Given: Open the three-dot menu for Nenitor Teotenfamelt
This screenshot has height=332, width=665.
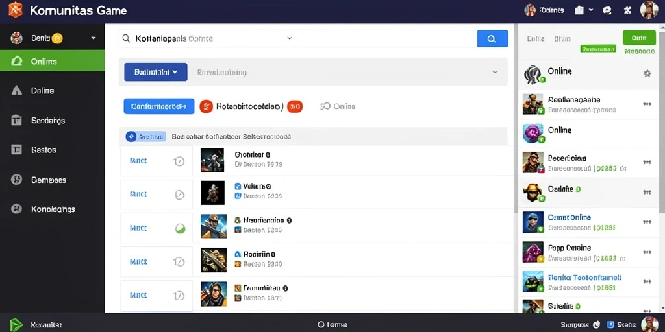Looking at the screenshot, I should tap(647, 281).
